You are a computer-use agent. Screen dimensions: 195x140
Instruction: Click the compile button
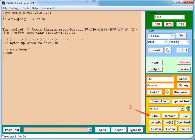coord(156,122)
